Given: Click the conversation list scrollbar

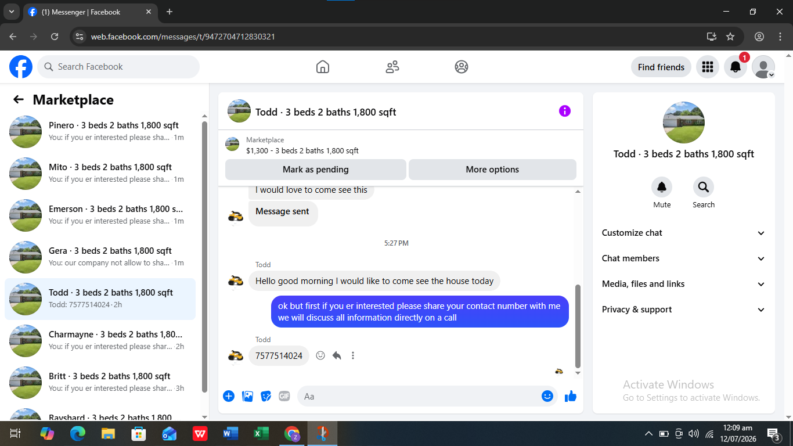Looking at the screenshot, I should pos(204,257).
